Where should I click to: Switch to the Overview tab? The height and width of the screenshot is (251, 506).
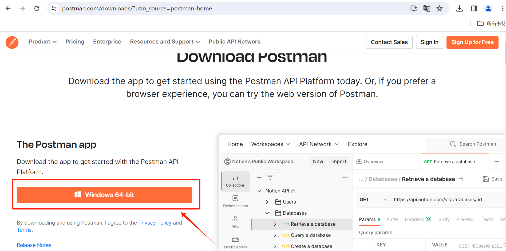(370, 162)
